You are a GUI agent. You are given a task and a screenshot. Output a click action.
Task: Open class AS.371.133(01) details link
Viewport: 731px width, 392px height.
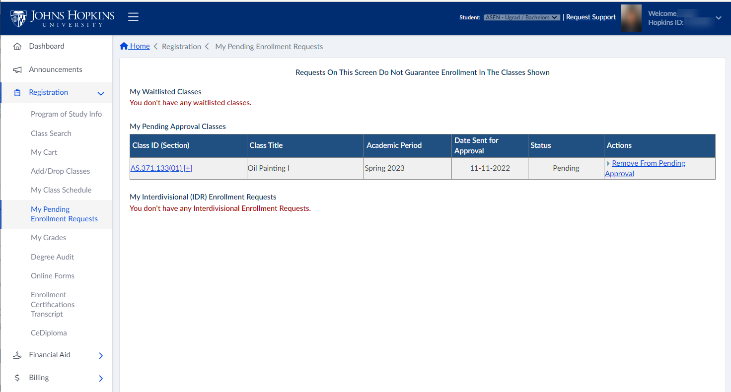(156, 168)
